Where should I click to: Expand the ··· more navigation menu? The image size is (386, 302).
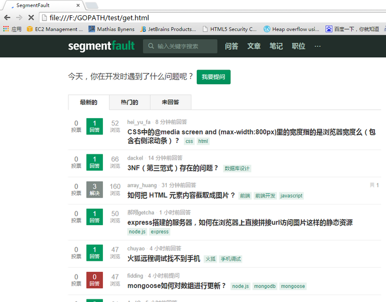pyautogui.click(x=317, y=46)
